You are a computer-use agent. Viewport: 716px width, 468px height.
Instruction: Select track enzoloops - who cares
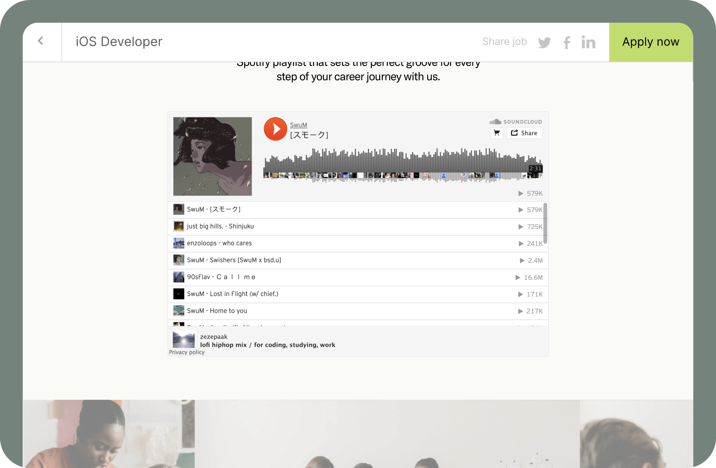pyautogui.click(x=356, y=243)
